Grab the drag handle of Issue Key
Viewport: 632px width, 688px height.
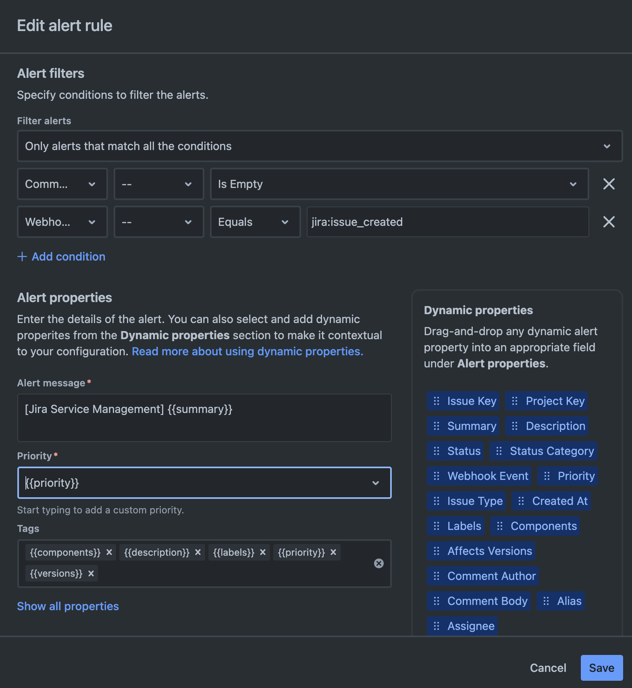tap(437, 401)
